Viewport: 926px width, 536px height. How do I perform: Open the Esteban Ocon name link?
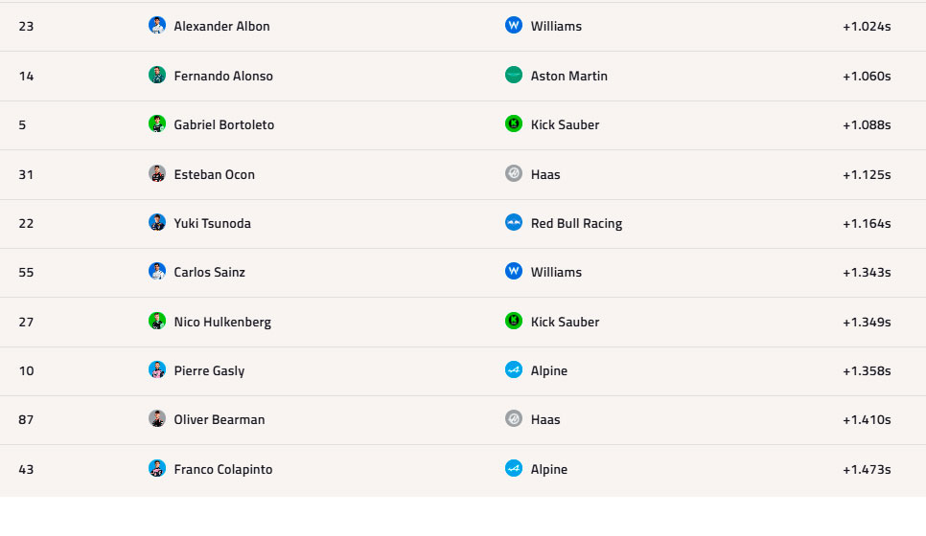point(214,174)
